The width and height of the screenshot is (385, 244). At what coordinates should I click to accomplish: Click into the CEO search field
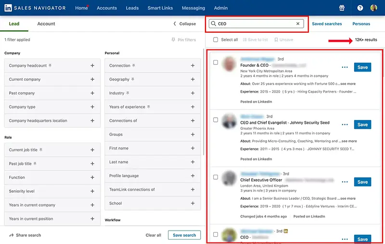pyautogui.click(x=256, y=24)
